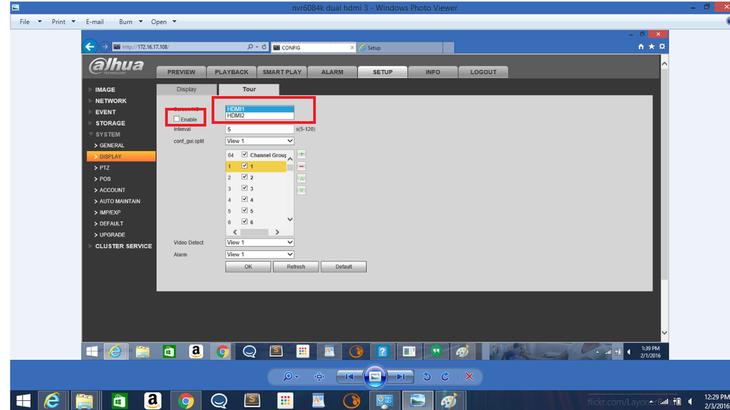The height and width of the screenshot is (410, 730).
Task: Uncheck channel group 3 checkbox
Action: (245, 188)
